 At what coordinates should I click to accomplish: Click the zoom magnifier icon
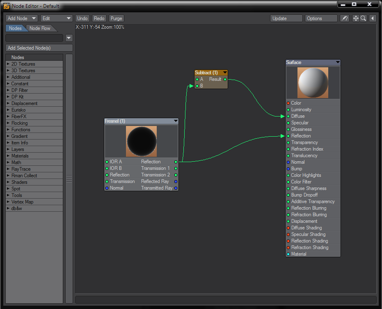pyautogui.click(x=363, y=18)
